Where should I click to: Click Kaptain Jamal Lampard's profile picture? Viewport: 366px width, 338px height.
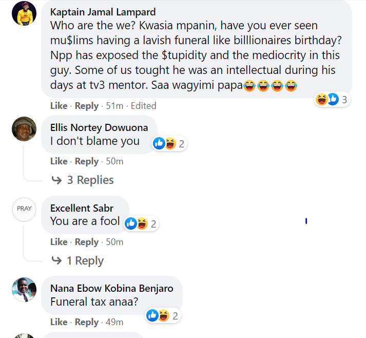pos(24,14)
